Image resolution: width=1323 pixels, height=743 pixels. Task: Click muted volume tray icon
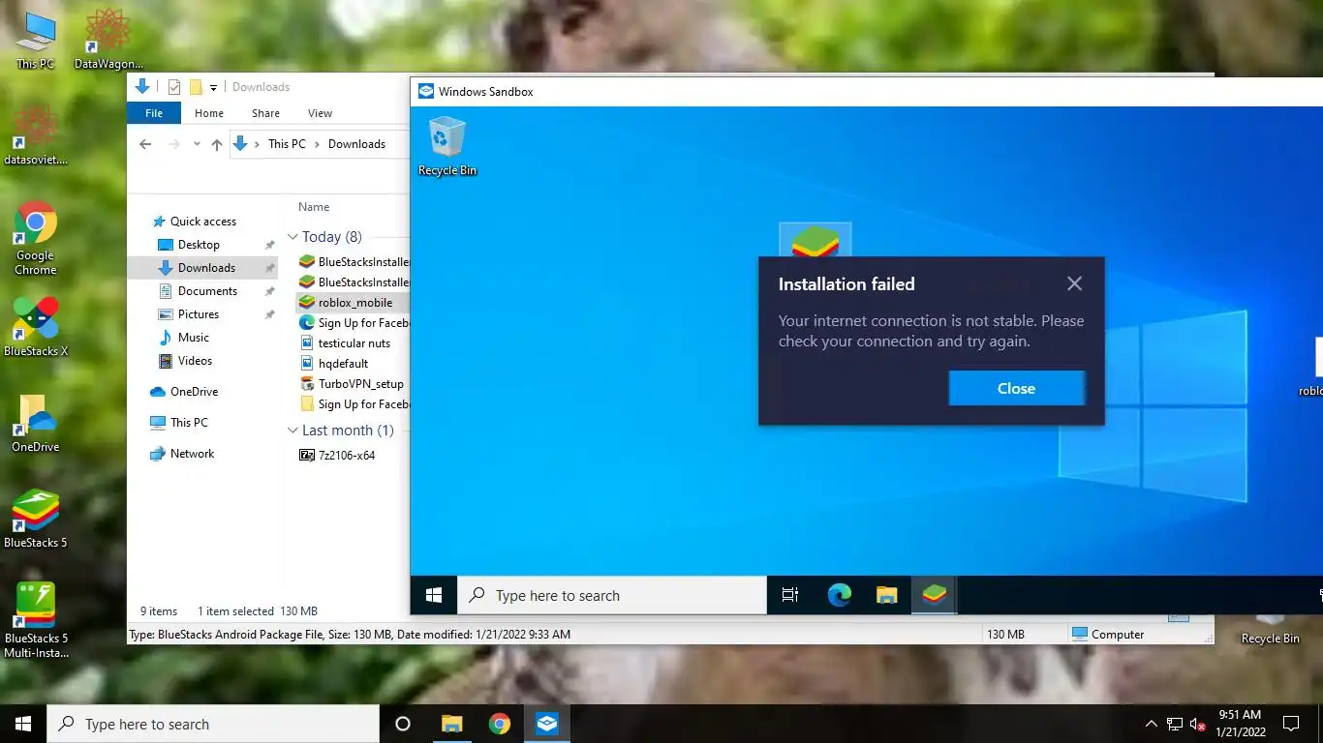pyautogui.click(x=1198, y=724)
